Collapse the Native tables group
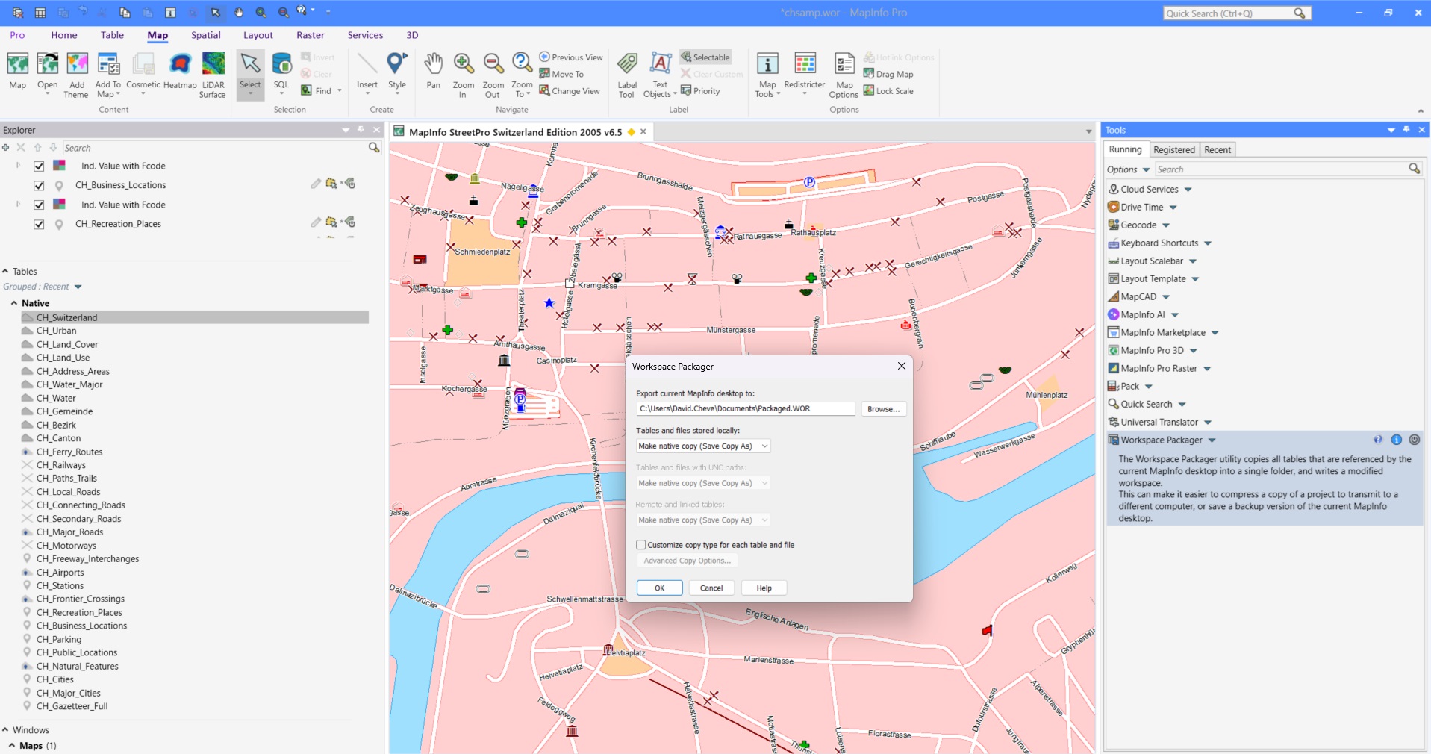The width and height of the screenshot is (1431, 754). [14, 303]
